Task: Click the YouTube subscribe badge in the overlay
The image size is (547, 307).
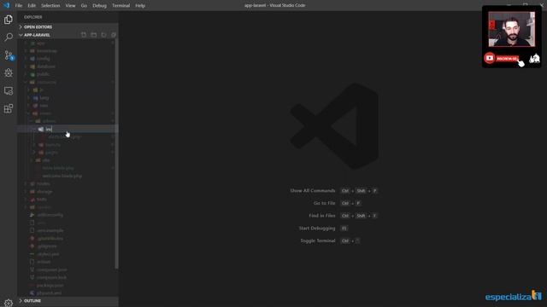Action: (x=502, y=58)
